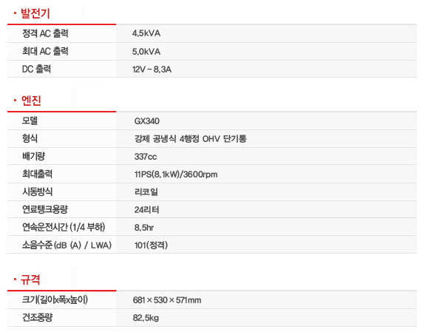Select the 681 × 530 × 571mm value
This screenshot has height=335, width=434.
click(167, 300)
